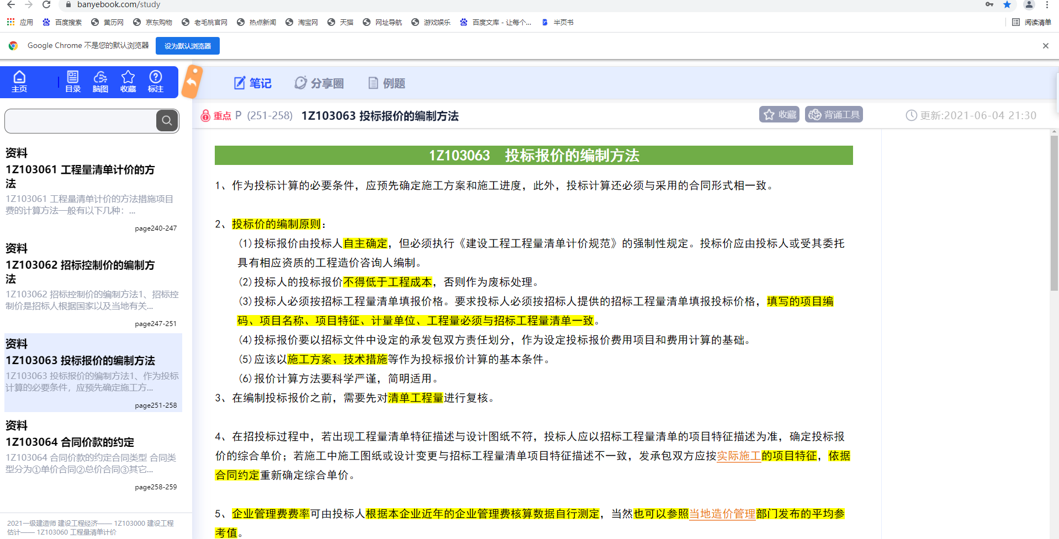Click the address bar URL banyebook.com/study
The width and height of the screenshot is (1059, 539).
pyautogui.click(x=119, y=4)
